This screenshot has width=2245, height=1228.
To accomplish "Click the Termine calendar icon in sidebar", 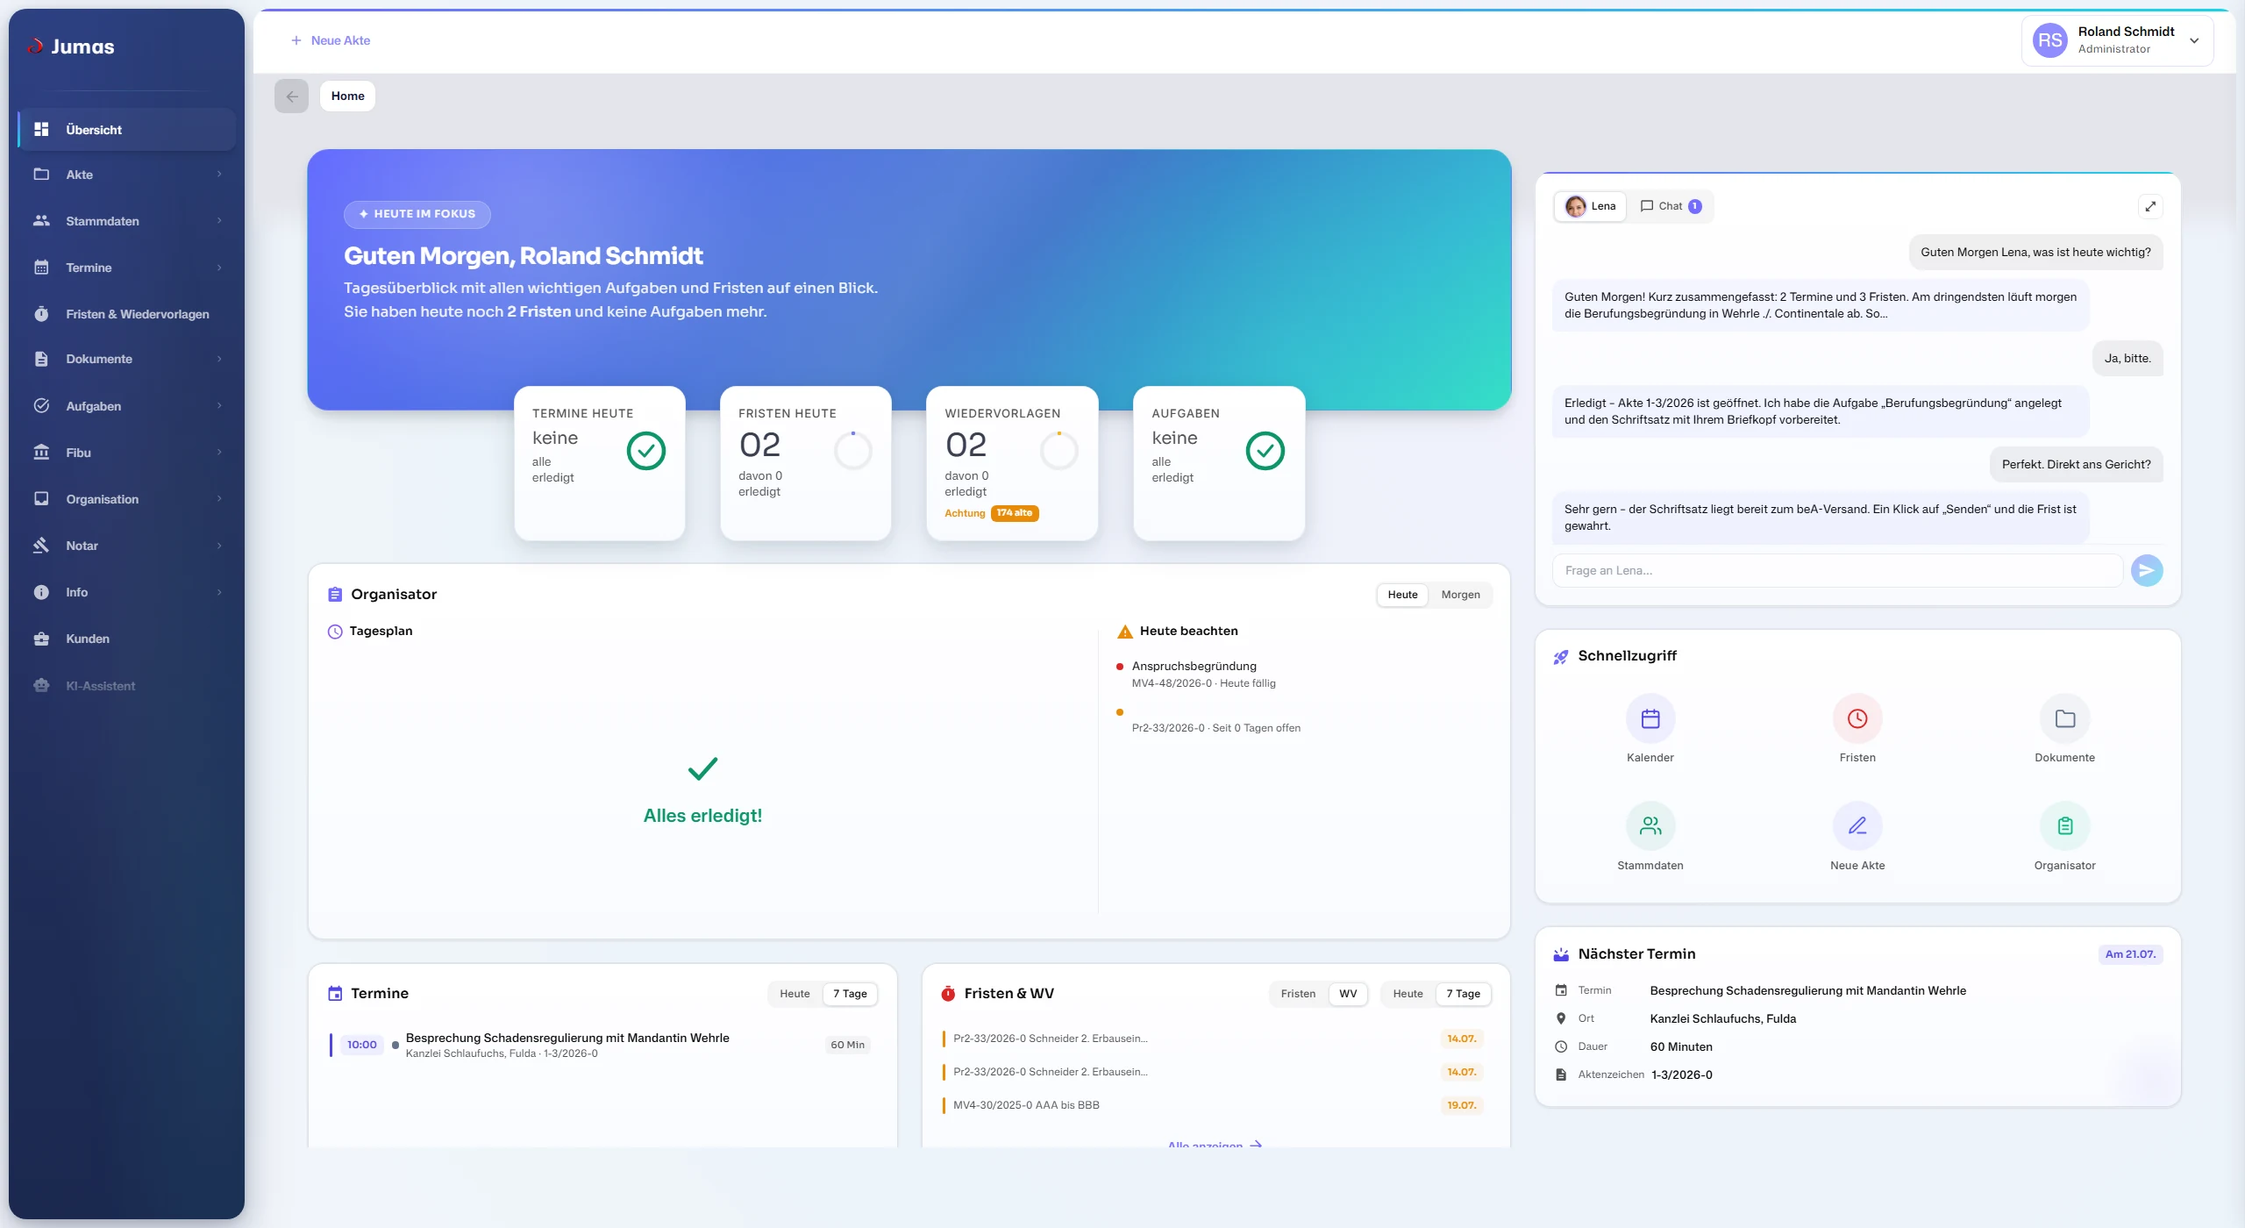I will (41, 268).
